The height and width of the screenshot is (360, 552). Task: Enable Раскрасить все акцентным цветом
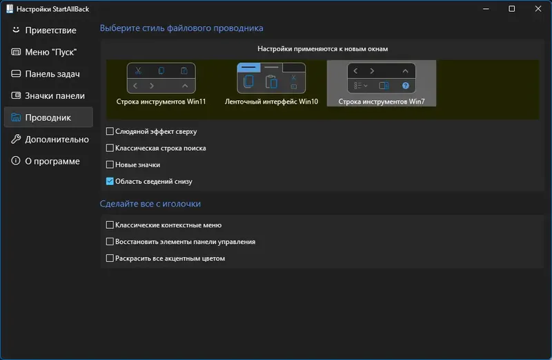[x=110, y=258]
